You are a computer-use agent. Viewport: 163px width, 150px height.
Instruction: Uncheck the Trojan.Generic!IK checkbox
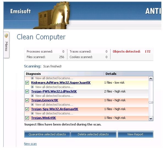click(x=27, y=100)
